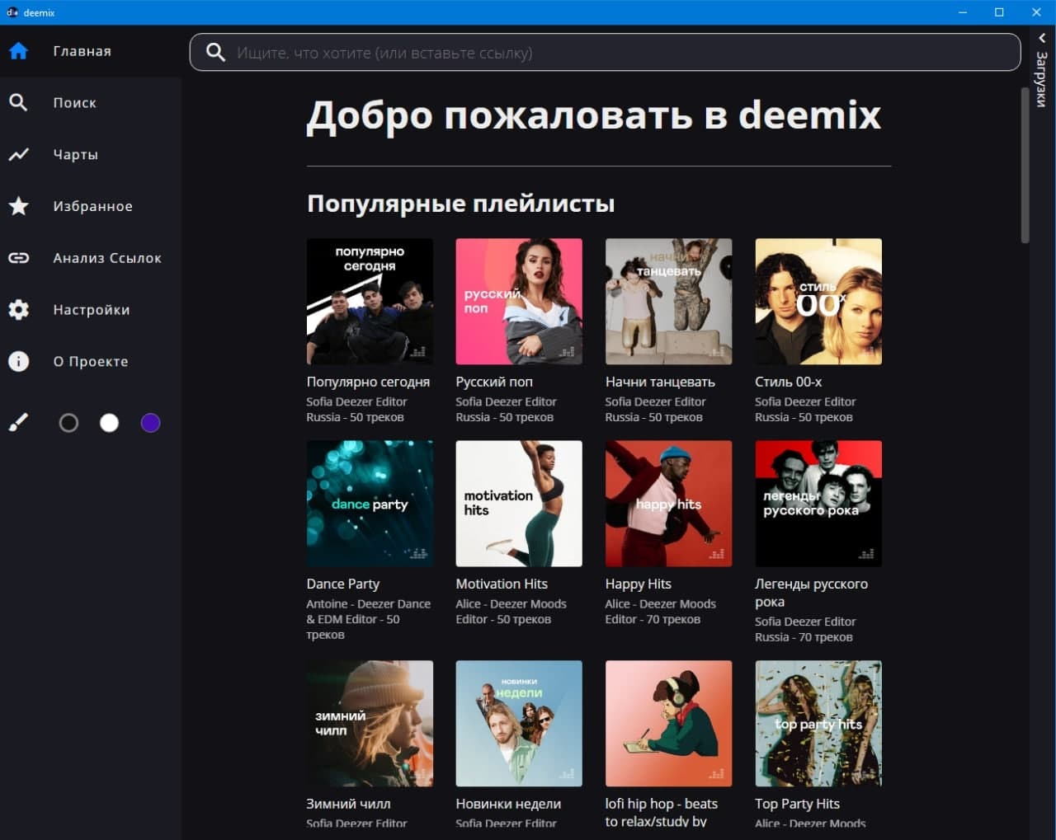Click the Top Party Hits playlist title

click(x=797, y=804)
